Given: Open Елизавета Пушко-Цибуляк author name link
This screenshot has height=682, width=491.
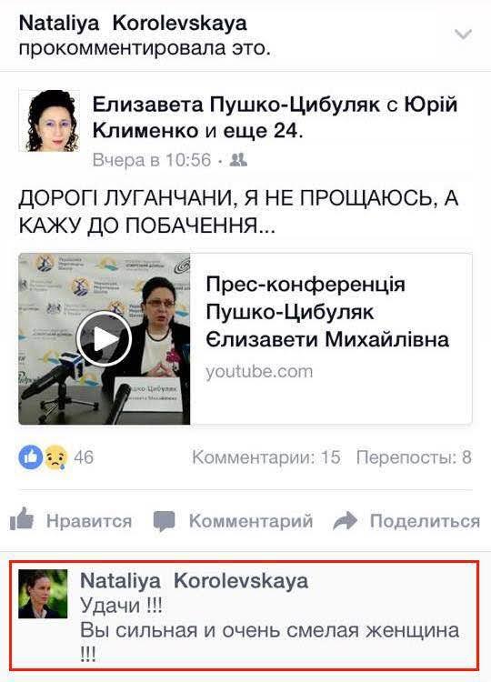Looking at the screenshot, I should (x=236, y=105).
